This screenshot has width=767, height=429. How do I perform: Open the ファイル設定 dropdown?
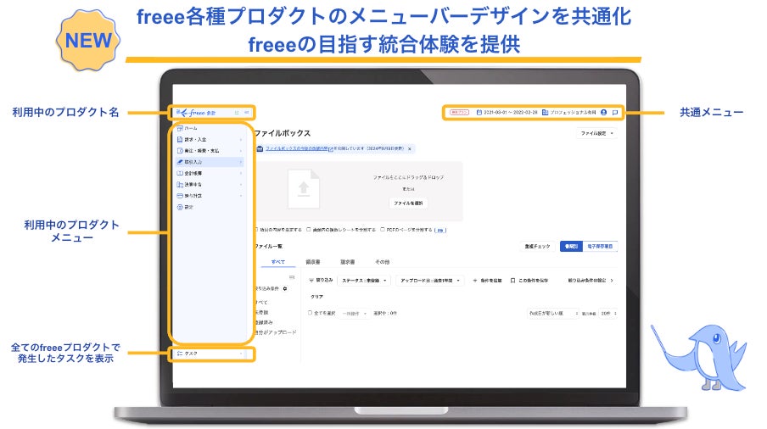click(596, 133)
